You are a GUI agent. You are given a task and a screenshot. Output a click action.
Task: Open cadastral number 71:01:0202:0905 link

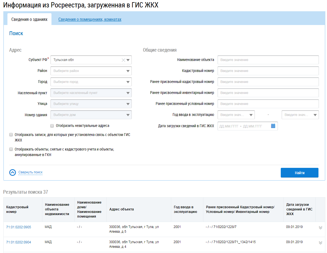point(18,227)
